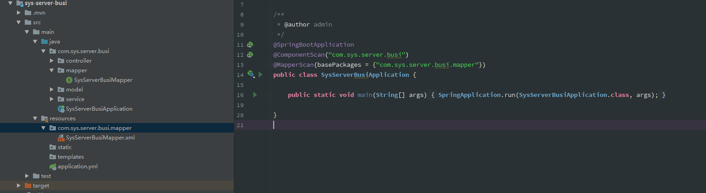Click the application.yml Spring config icon

53,166
